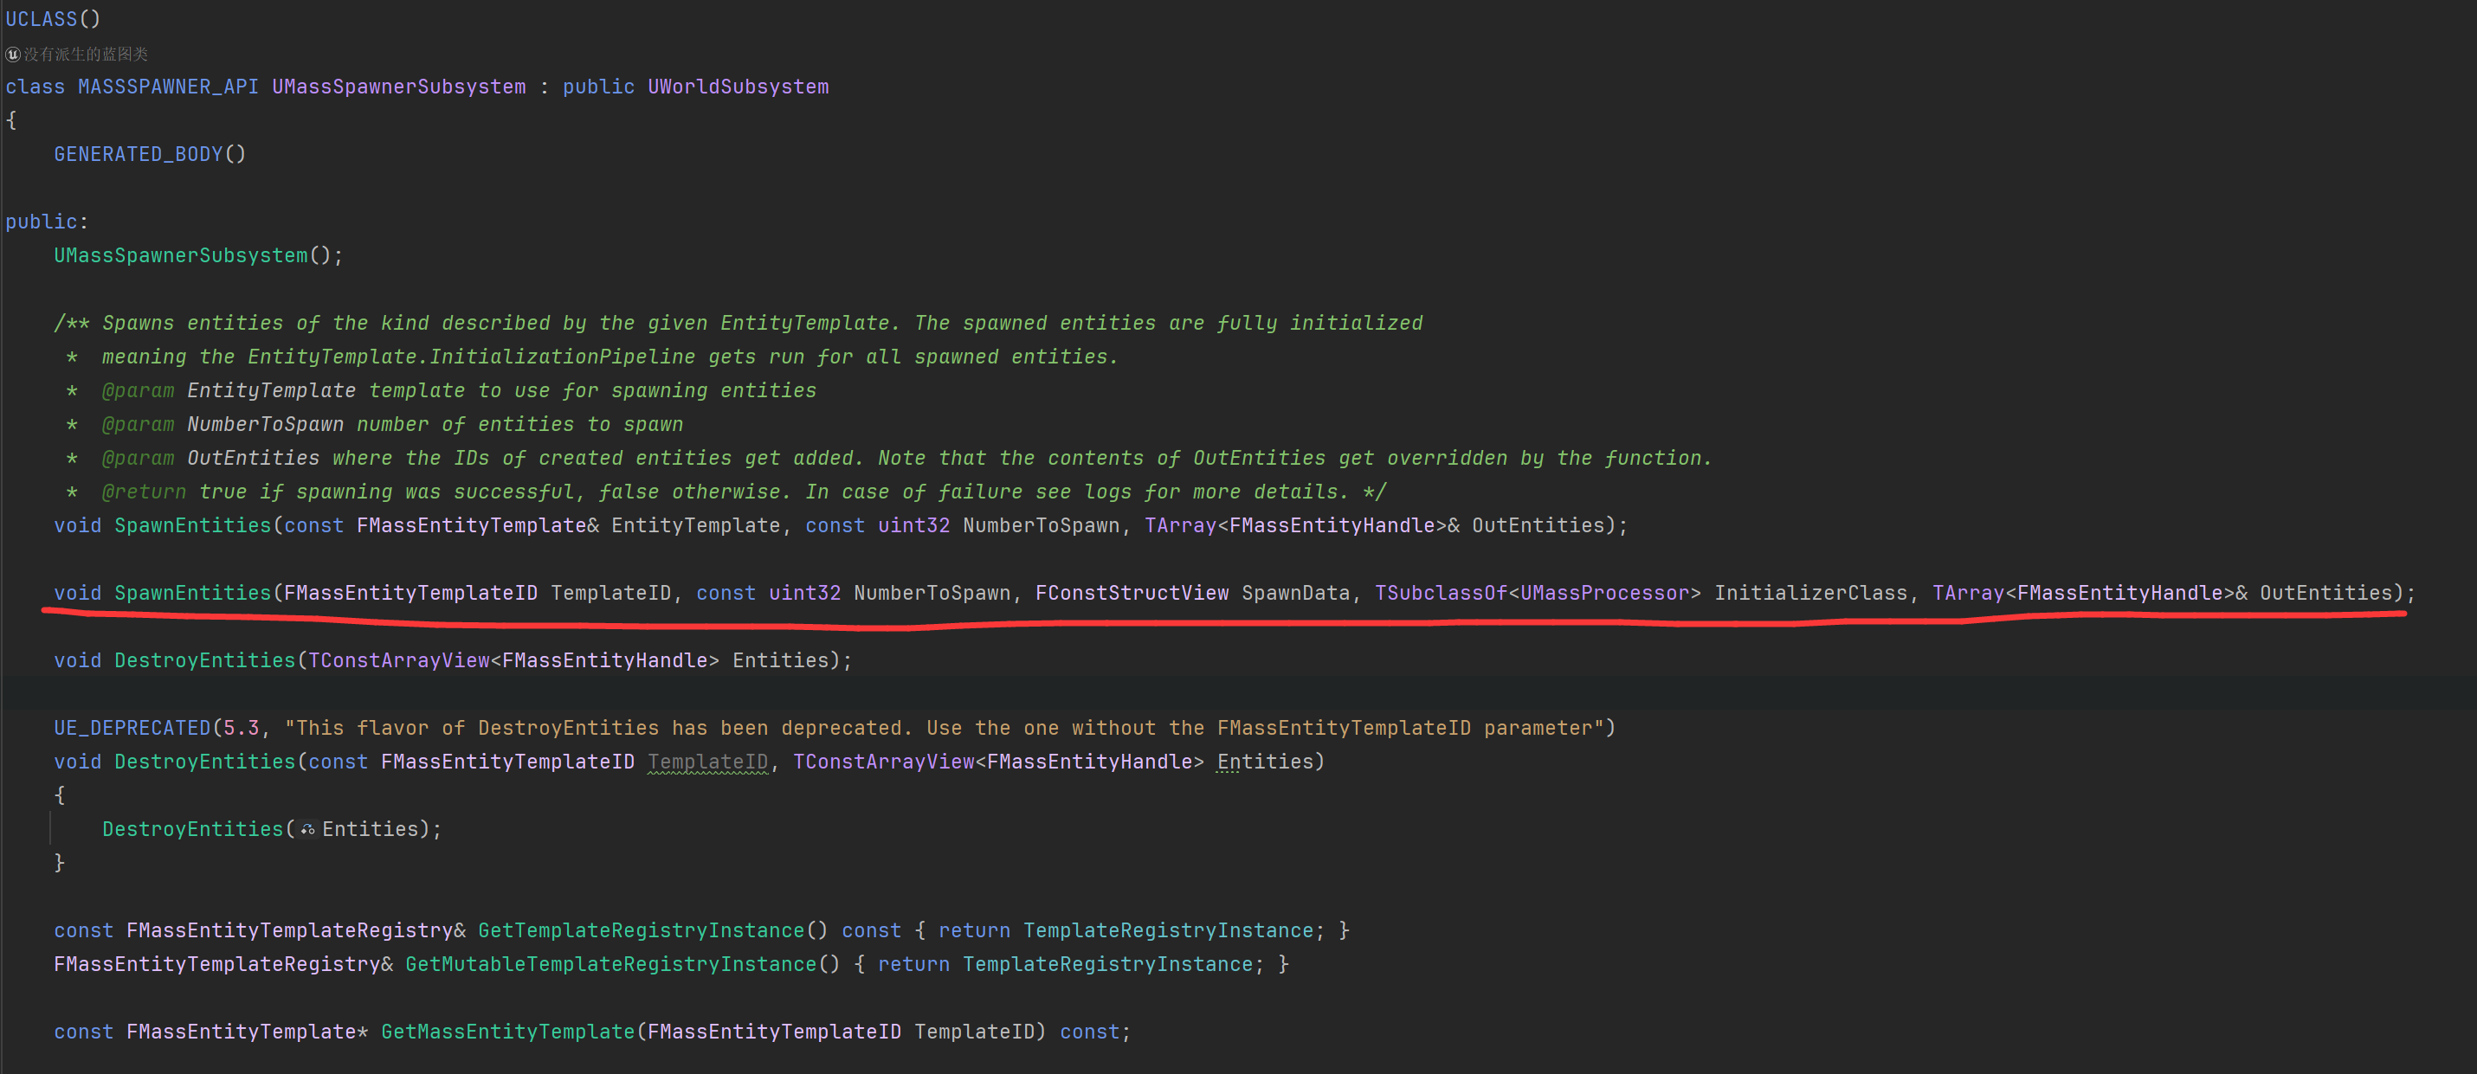Click the implicit conversion hint icon before Entities
Screen dimensions: 2477x1074
[x=307, y=830]
